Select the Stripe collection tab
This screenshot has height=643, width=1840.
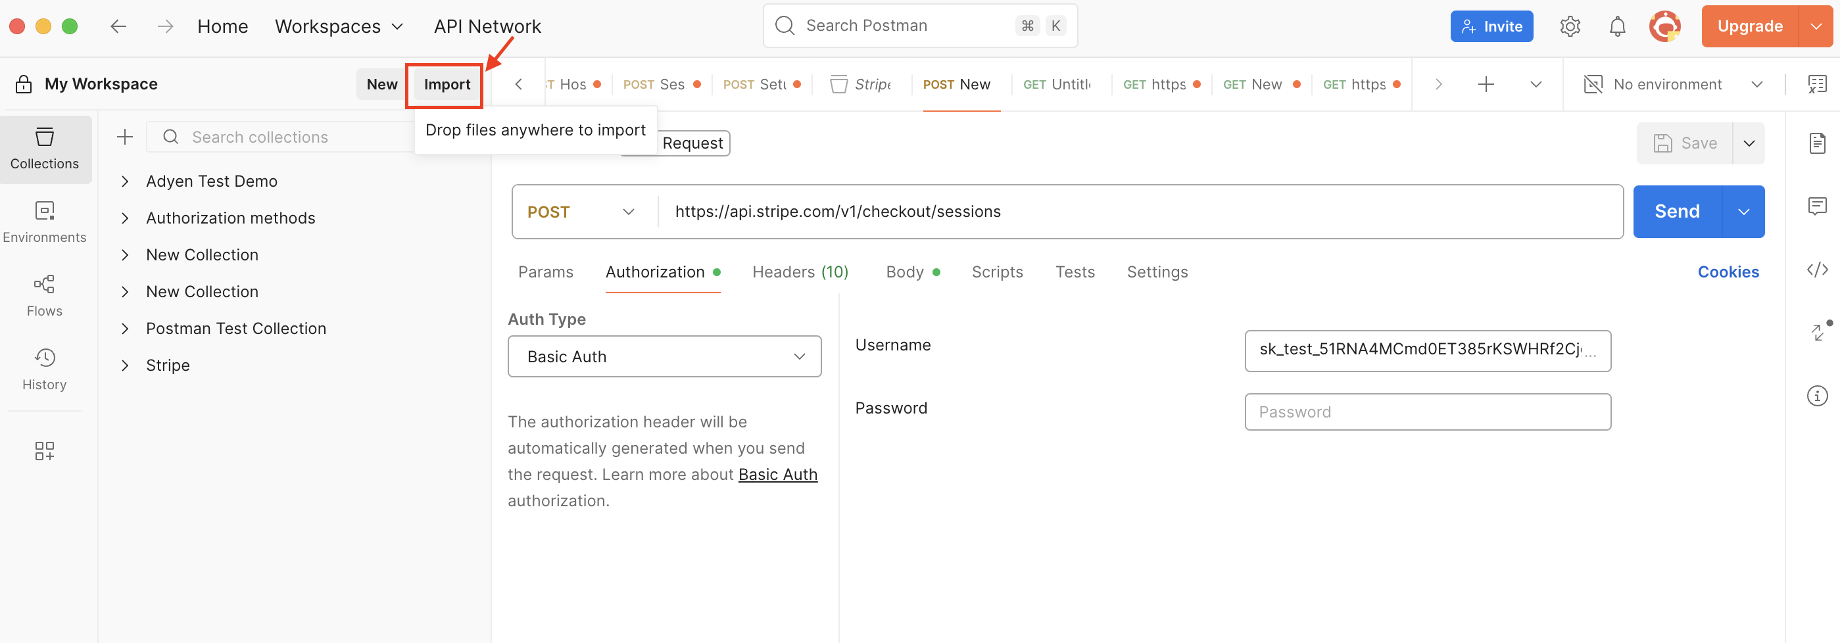click(x=861, y=84)
